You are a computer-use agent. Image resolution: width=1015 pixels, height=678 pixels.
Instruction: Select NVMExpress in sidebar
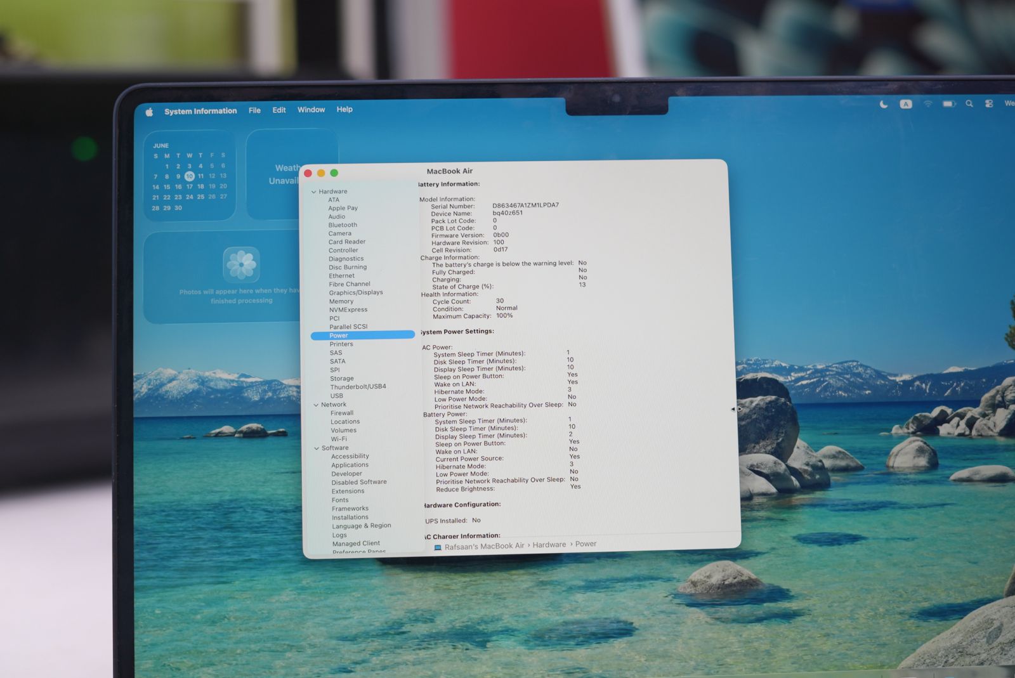click(x=348, y=310)
